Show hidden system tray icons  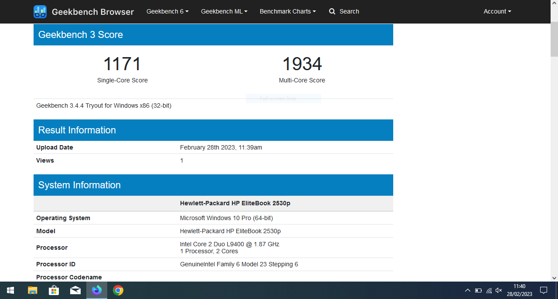468,290
